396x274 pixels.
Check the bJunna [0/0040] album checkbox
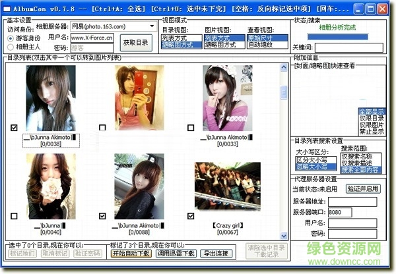[14, 216]
